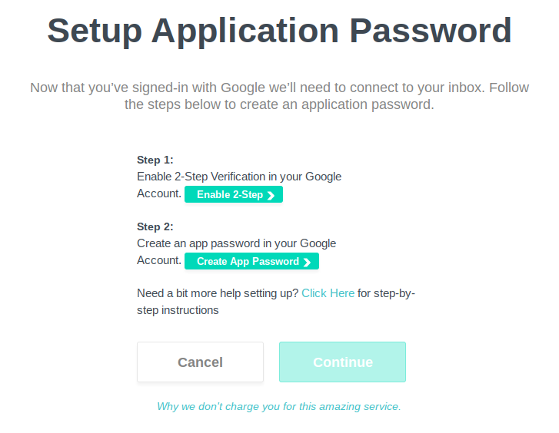This screenshot has height=433, width=559.
Task: Select the 'Step 1:' label
Action: click(x=155, y=160)
